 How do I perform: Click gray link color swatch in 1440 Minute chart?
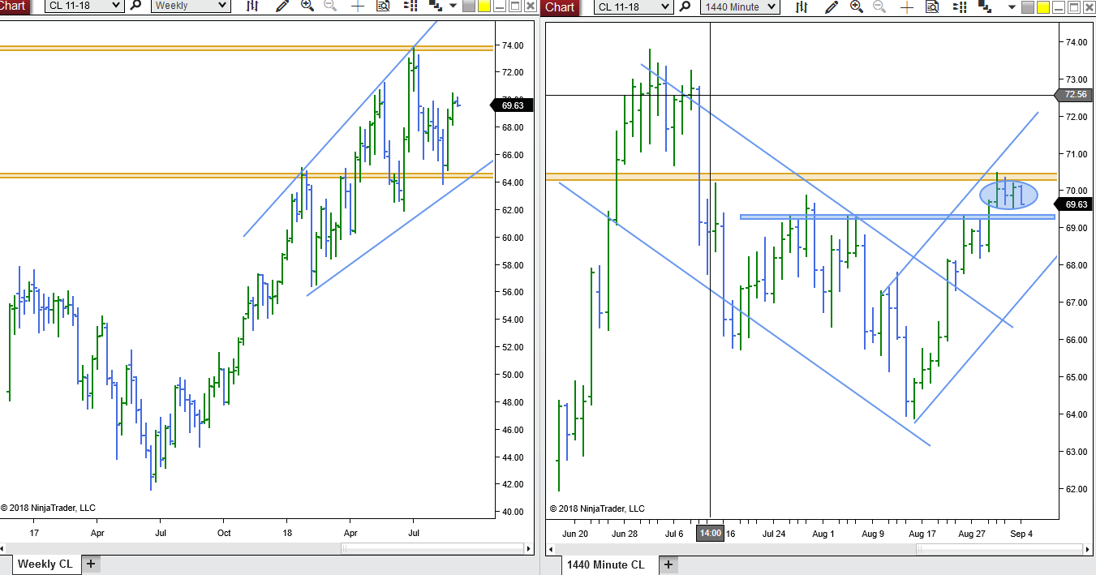click(1028, 7)
